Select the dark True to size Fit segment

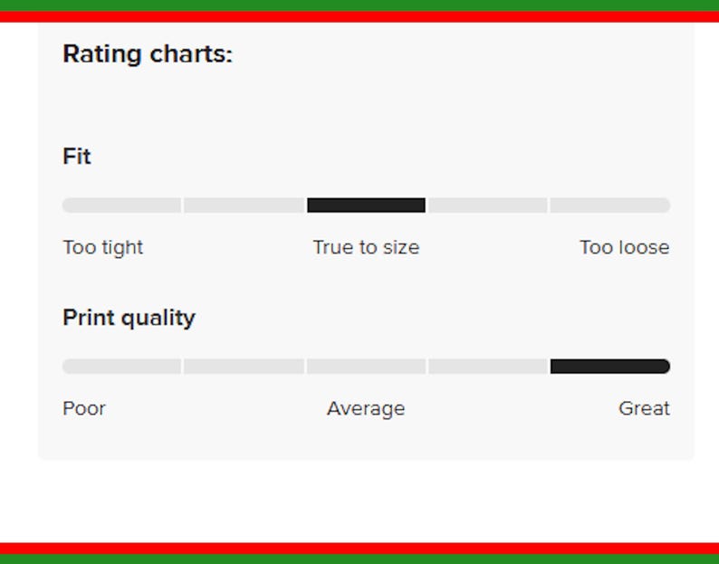pyautogui.click(x=367, y=205)
